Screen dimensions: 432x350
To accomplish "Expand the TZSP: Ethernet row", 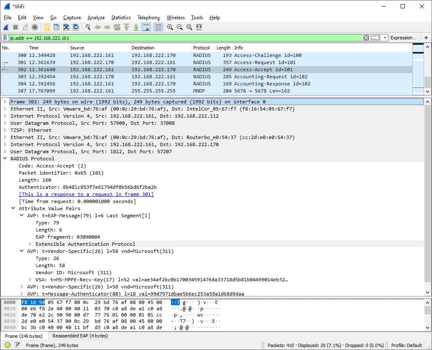I will click(5, 130).
